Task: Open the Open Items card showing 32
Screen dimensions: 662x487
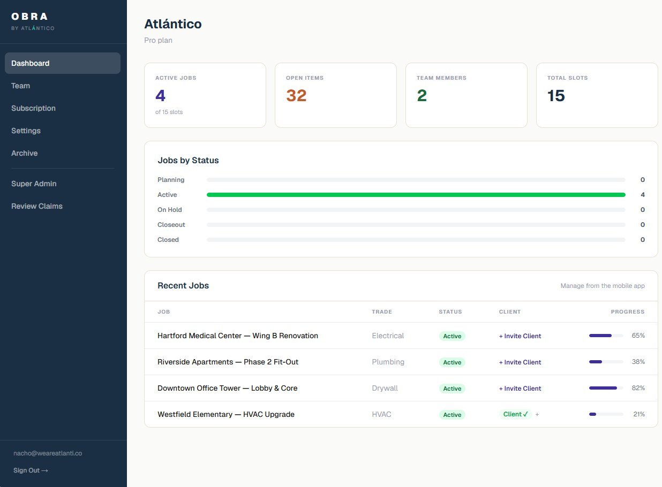Action: 336,95
